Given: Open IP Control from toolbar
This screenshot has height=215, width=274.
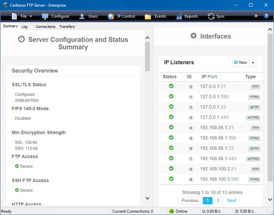Looking at the screenshot, I should [111, 16].
